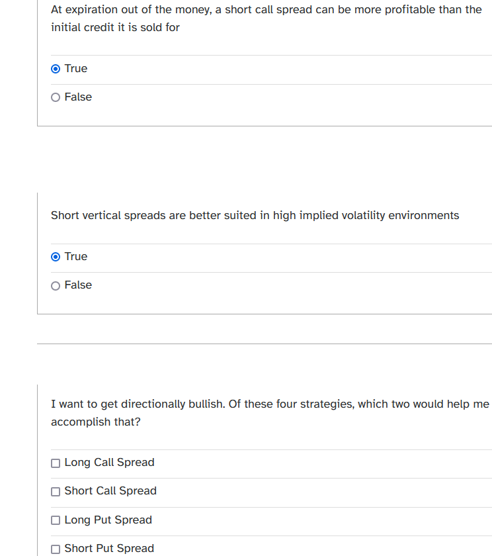This screenshot has height=556, width=492.
Task: Click the 'Short Put Spread' label text
Action: [109, 549]
